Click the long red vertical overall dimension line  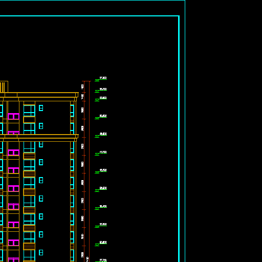point(89,171)
